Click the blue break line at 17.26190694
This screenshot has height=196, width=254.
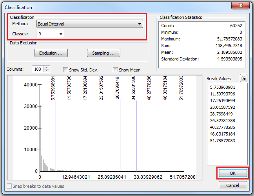click(88, 136)
